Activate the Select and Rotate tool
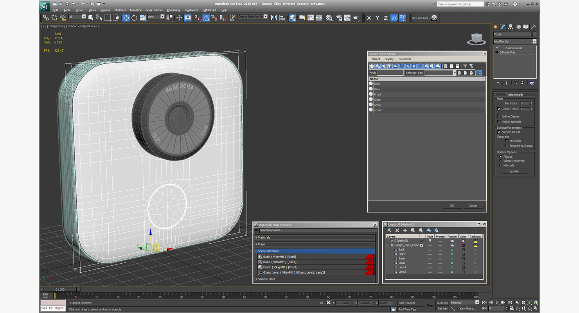The image size is (579, 313). point(134,18)
